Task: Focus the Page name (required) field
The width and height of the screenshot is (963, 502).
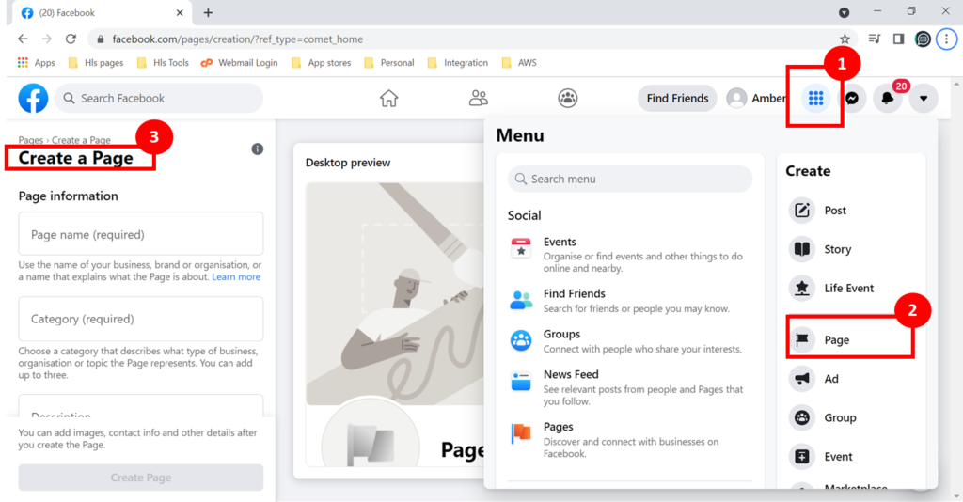Action: (x=141, y=234)
